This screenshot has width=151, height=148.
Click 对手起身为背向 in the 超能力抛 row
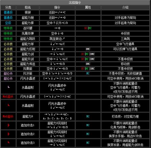click(125, 18)
